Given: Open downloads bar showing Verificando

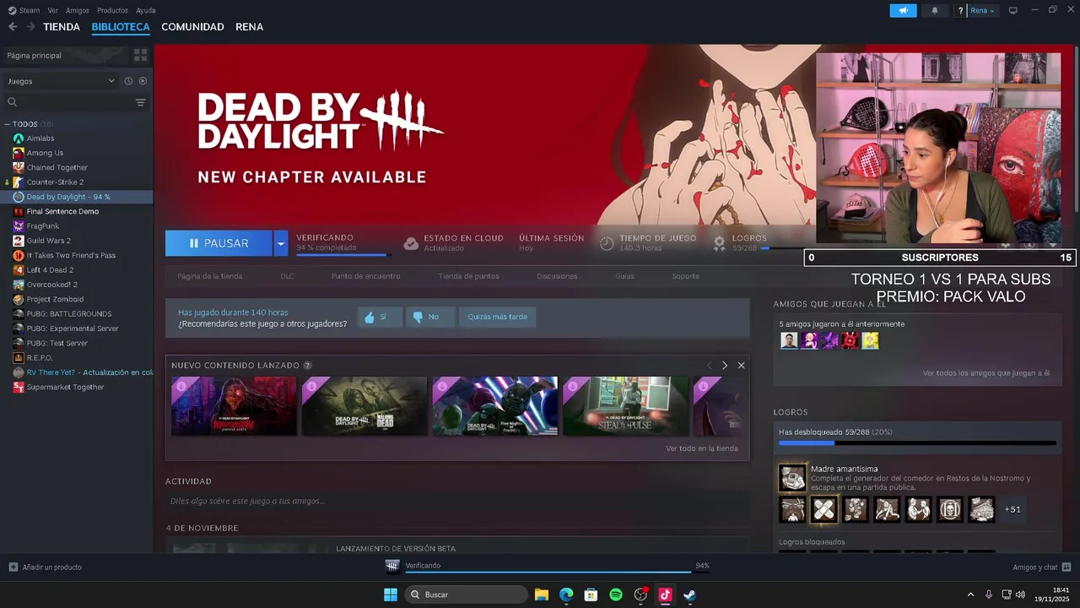Looking at the screenshot, I should tap(548, 567).
